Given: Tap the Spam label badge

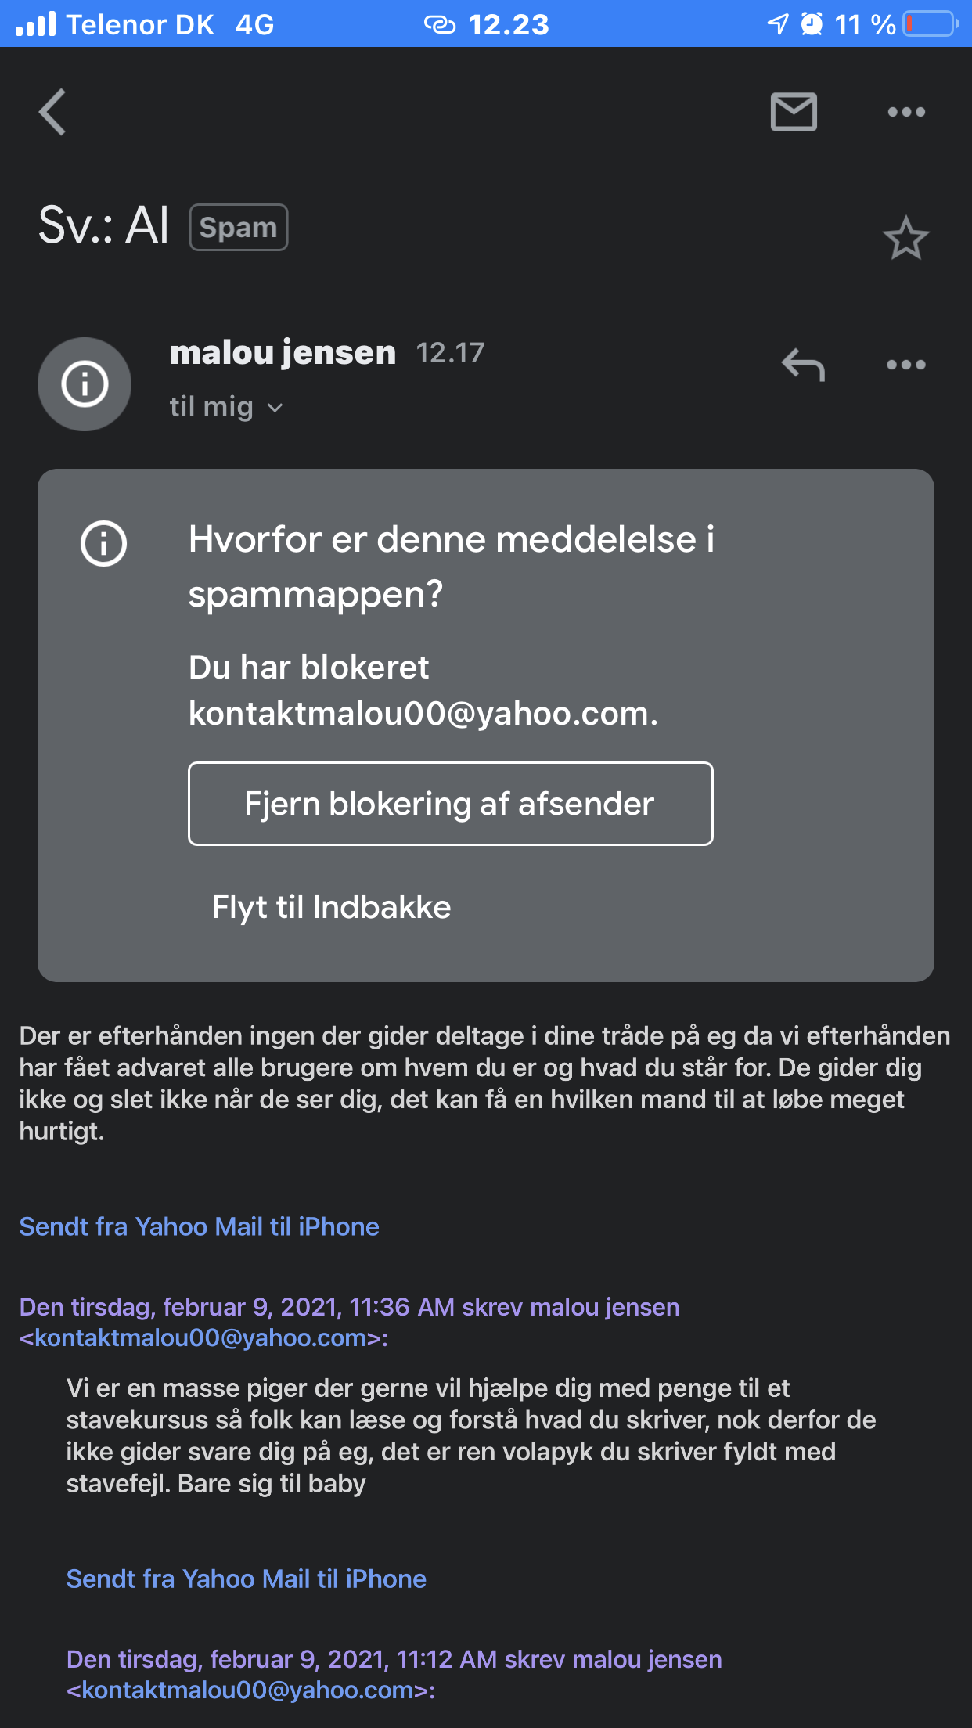Looking at the screenshot, I should [239, 228].
